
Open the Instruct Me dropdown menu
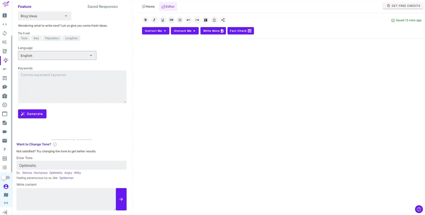click(155, 31)
